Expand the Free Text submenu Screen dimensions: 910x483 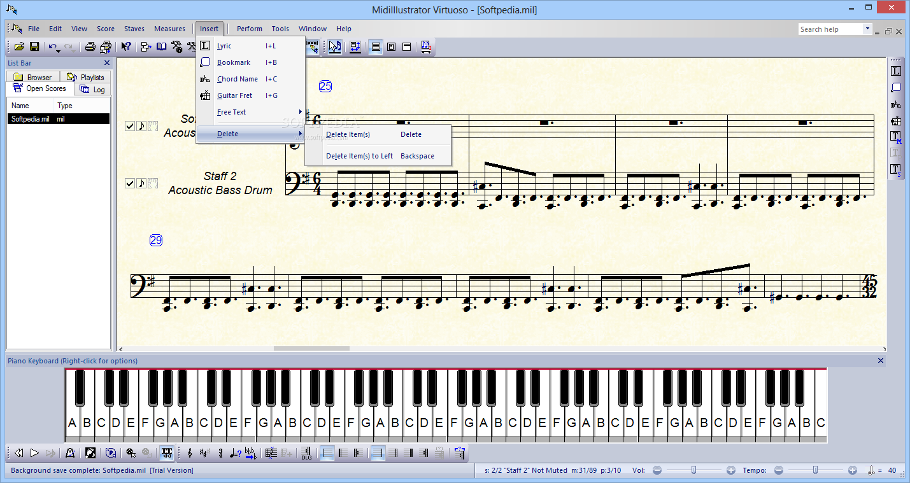pyautogui.click(x=251, y=112)
